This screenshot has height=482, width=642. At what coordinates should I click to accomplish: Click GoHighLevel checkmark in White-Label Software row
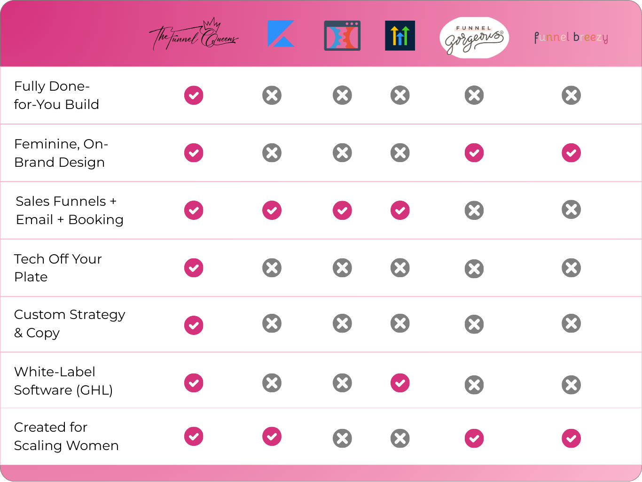click(400, 383)
